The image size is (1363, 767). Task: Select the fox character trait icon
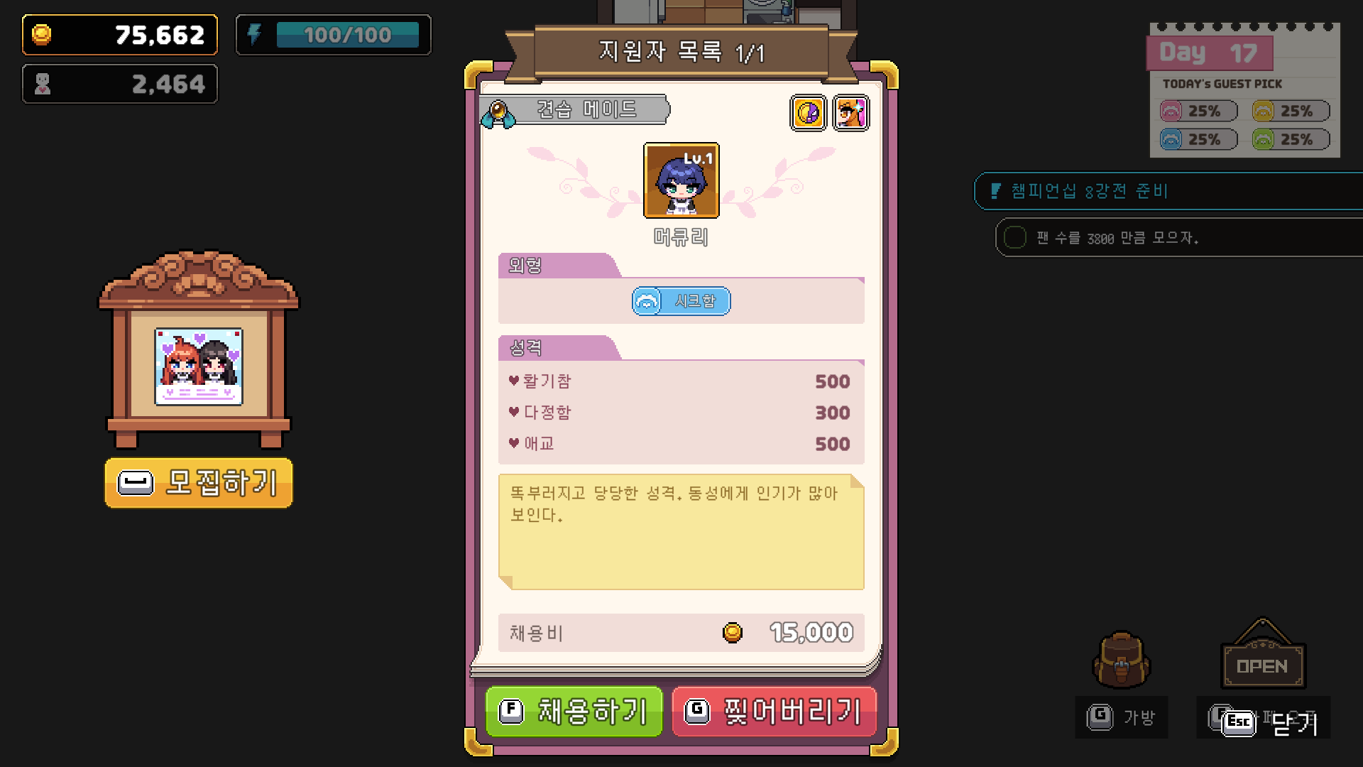tap(851, 112)
